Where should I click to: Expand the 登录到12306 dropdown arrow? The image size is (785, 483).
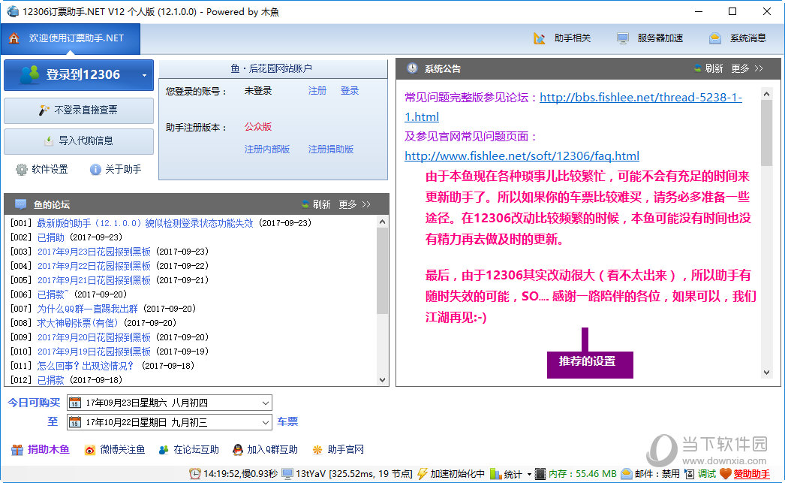point(144,75)
